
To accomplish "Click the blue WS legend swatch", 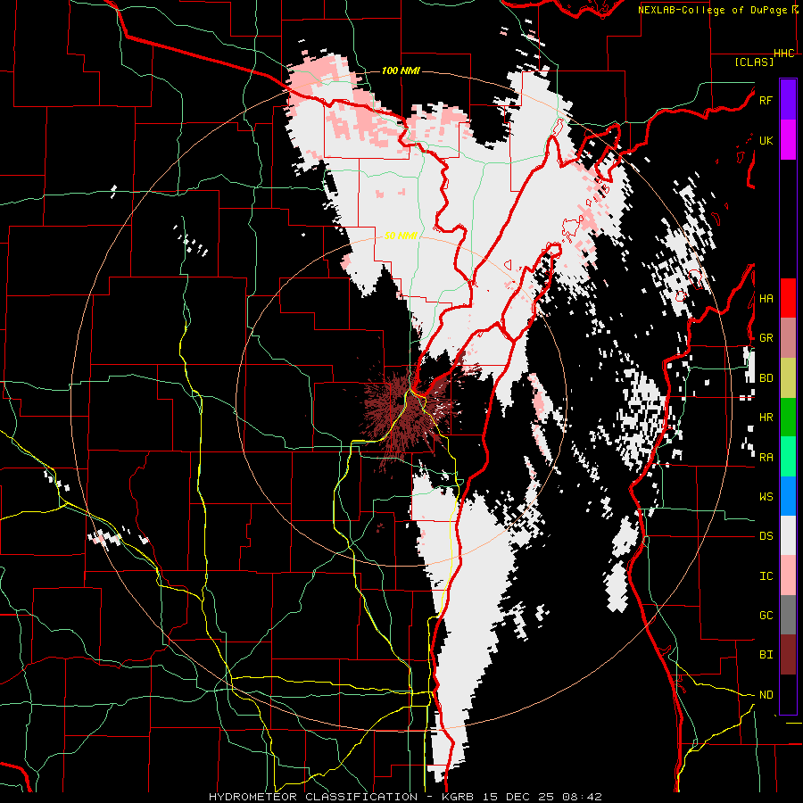I will pos(788,496).
